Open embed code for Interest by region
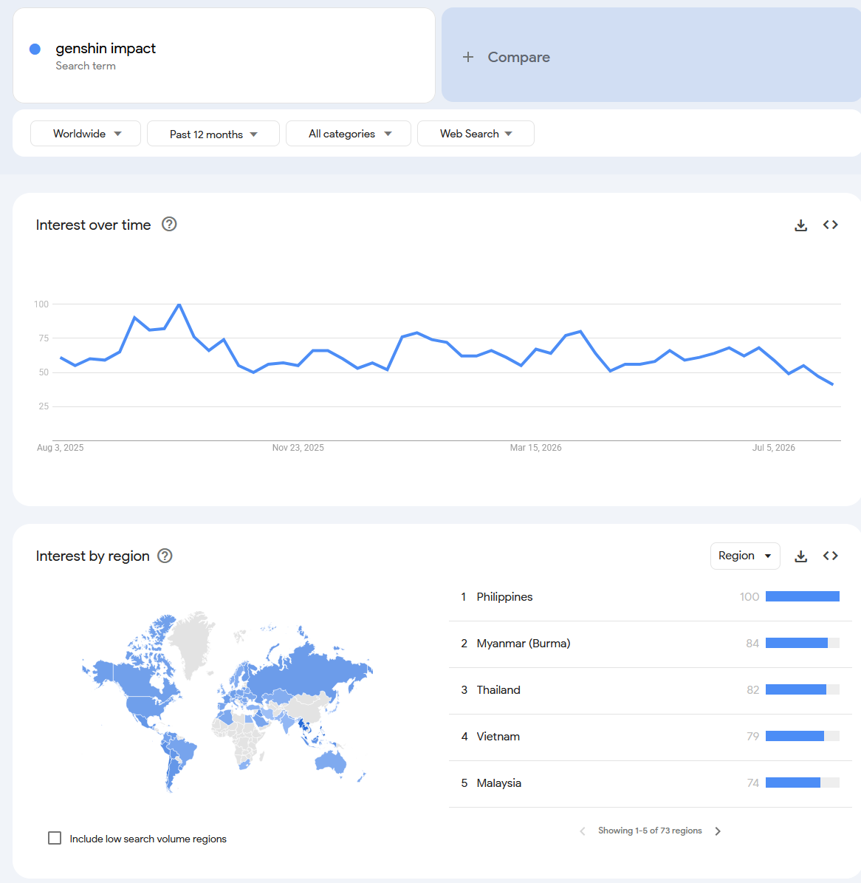The width and height of the screenshot is (861, 883). point(830,556)
